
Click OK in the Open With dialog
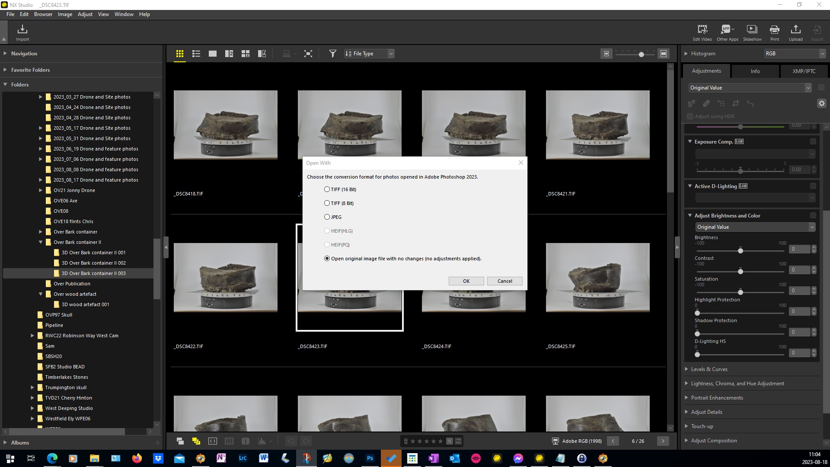(466, 281)
